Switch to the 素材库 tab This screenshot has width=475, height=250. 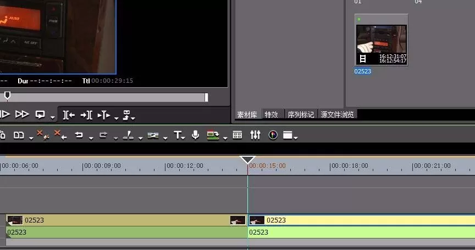[x=247, y=115]
